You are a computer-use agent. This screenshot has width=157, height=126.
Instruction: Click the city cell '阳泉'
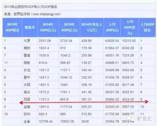[27, 63]
